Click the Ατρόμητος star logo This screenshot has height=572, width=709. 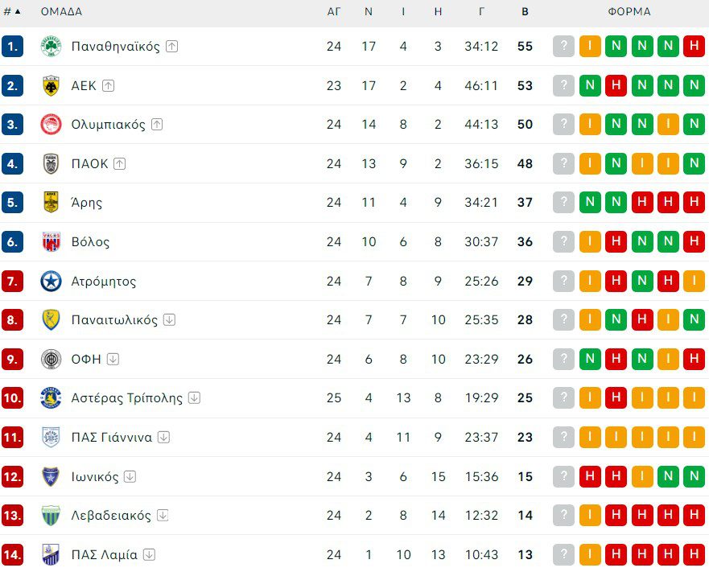[51, 282]
